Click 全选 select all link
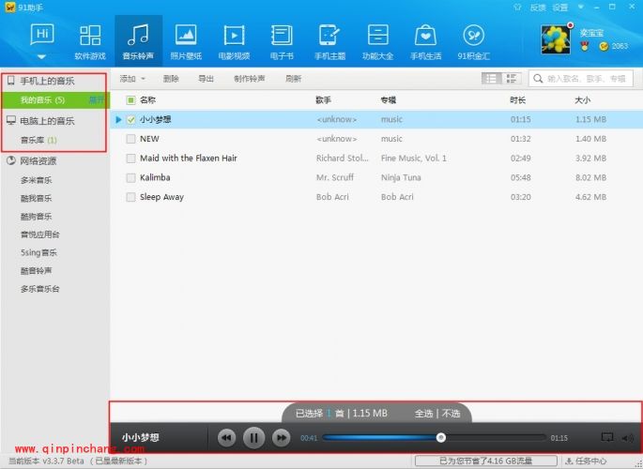This screenshot has width=643, height=469. (x=423, y=414)
